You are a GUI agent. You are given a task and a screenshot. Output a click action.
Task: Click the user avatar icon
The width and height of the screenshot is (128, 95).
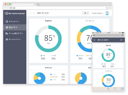pyautogui.click(x=107, y=13)
